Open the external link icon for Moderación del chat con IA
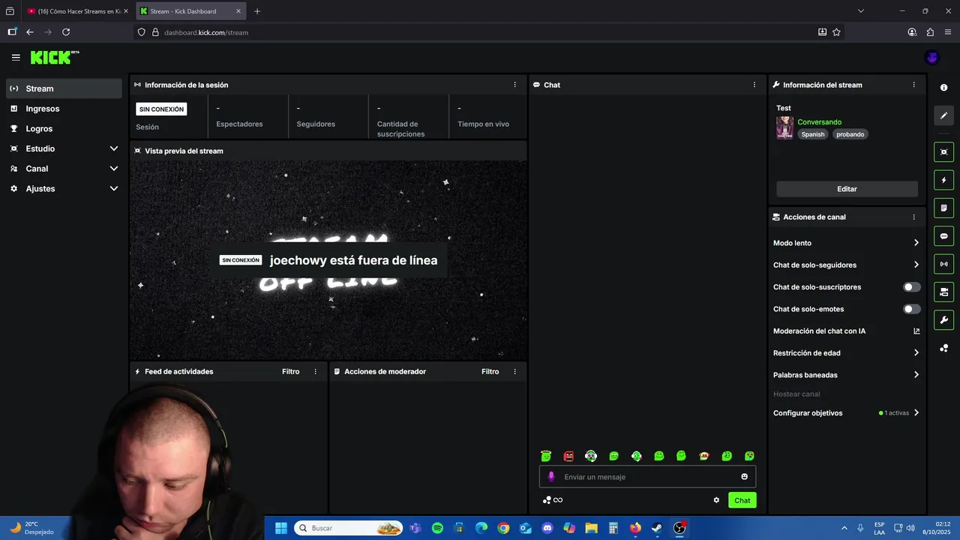960x540 pixels. [x=916, y=331]
